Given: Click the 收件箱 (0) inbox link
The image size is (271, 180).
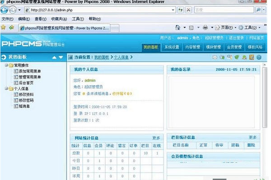Looking at the screenshot, I should 122,94.
